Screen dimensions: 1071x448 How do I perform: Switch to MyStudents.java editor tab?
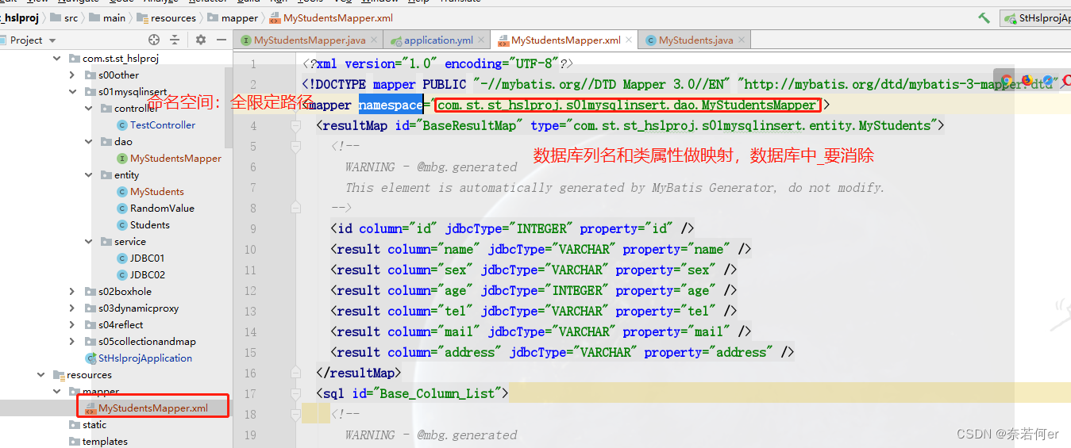tap(695, 40)
